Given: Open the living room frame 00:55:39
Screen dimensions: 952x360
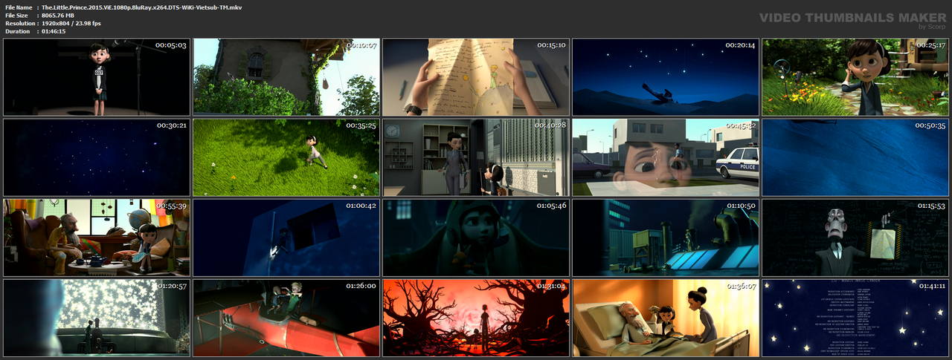Looking at the screenshot, I should (97, 238).
